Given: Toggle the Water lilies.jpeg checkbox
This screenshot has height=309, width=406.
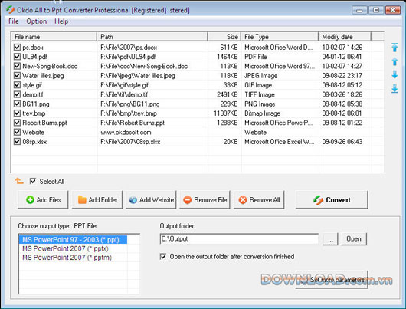Looking at the screenshot, I should tap(17, 75).
